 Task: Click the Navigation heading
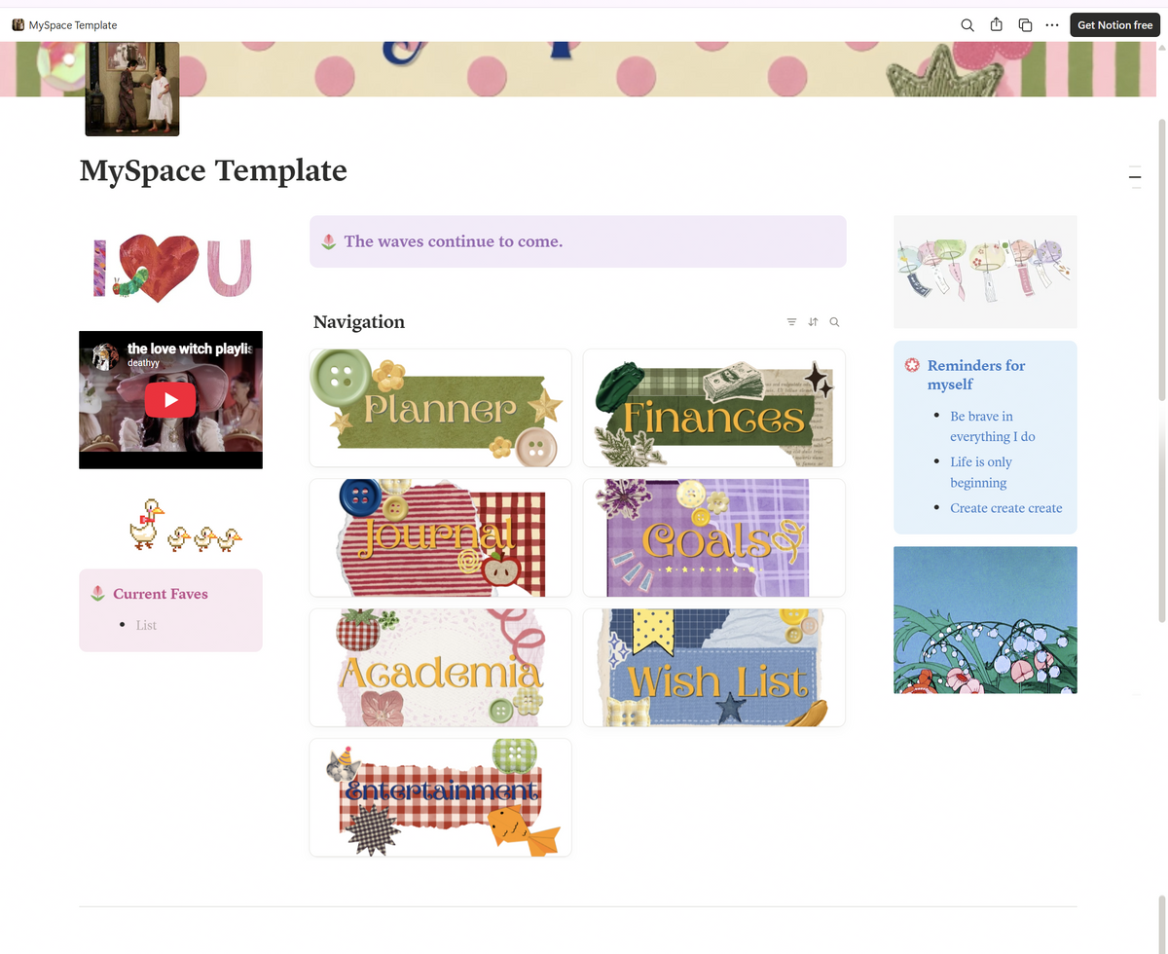tap(359, 322)
